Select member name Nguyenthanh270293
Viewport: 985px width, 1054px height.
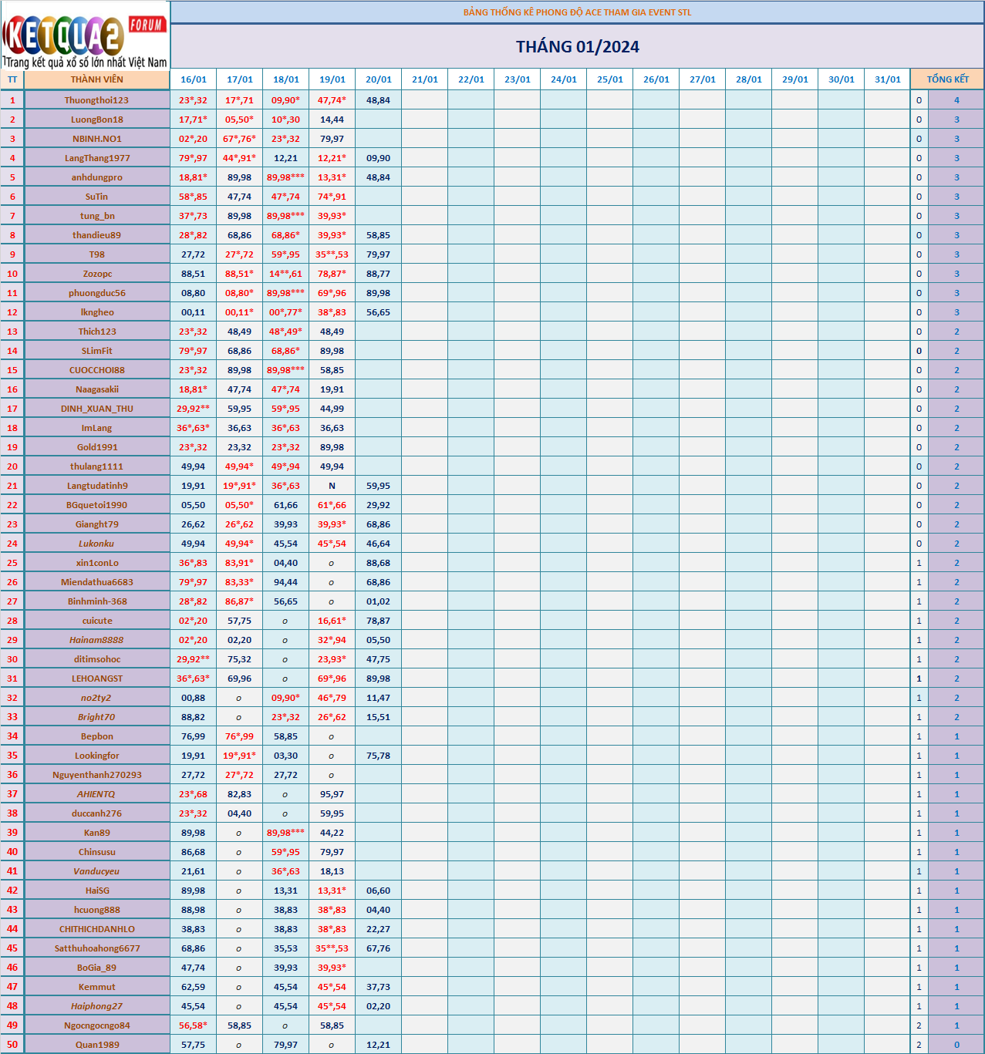pyautogui.click(x=97, y=775)
